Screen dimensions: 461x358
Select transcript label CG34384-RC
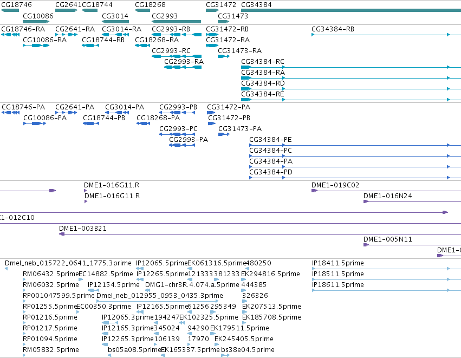click(x=263, y=62)
